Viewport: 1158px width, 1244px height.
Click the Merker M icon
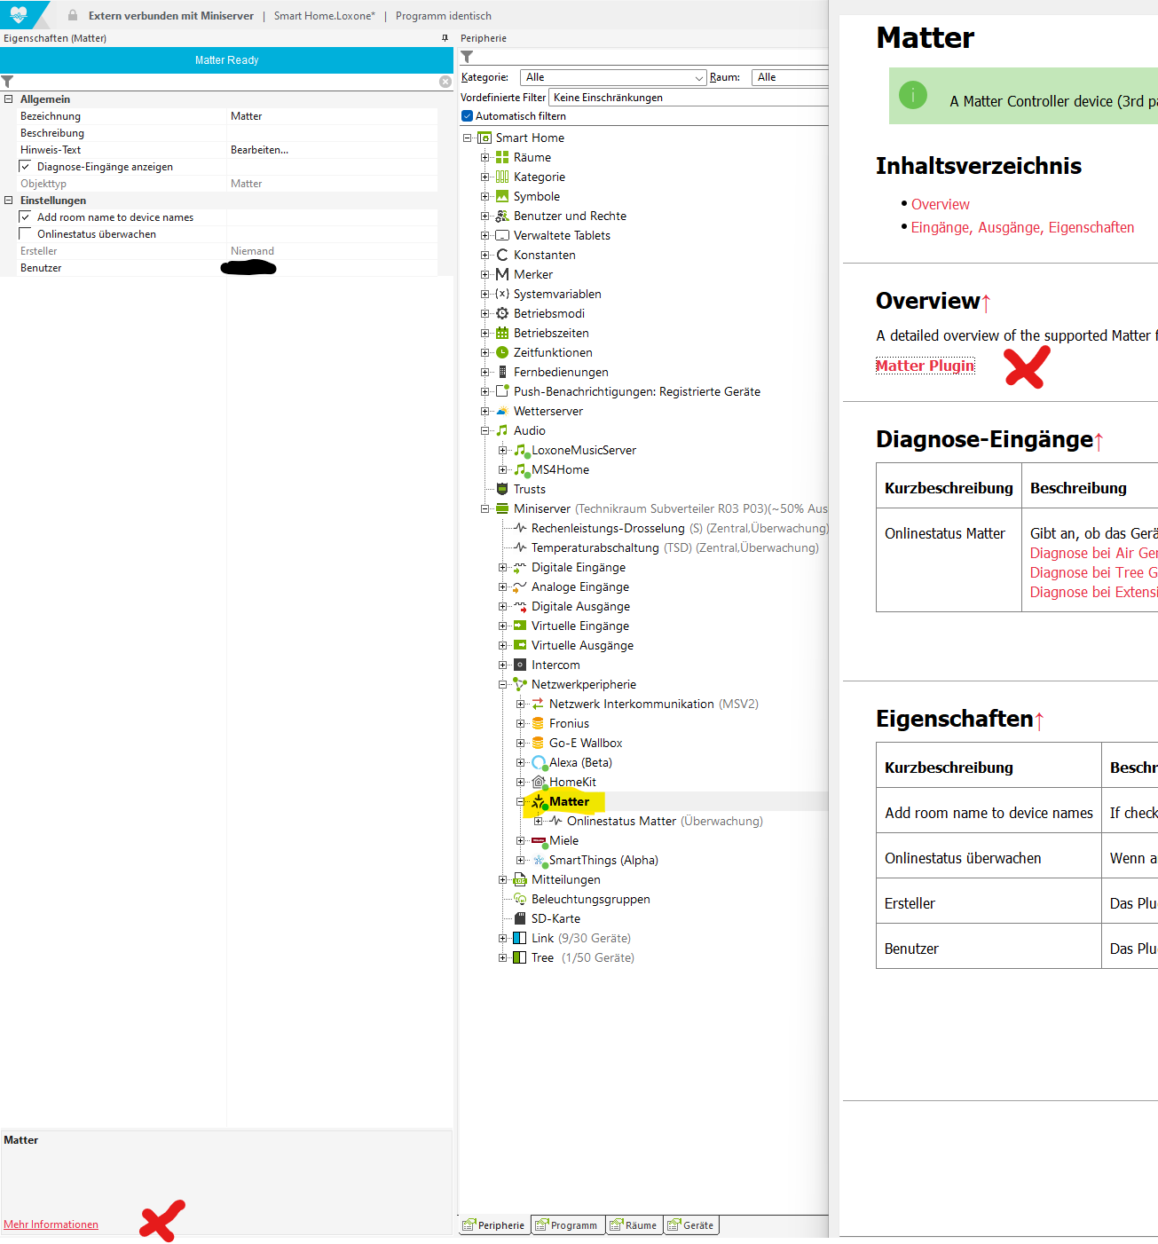pos(502,274)
